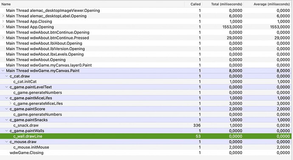Click 2,0000 total for c_game.paintScore
Viewport: 293px width, 160px height.
pos(236,109)
